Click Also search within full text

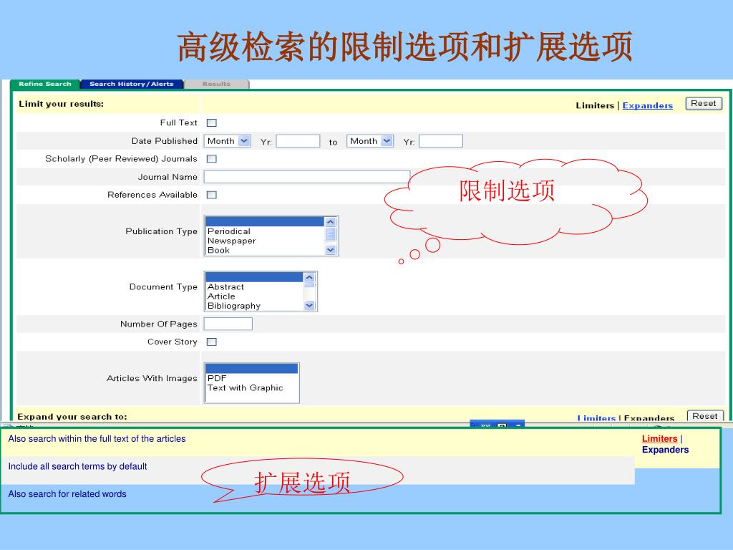97,439
